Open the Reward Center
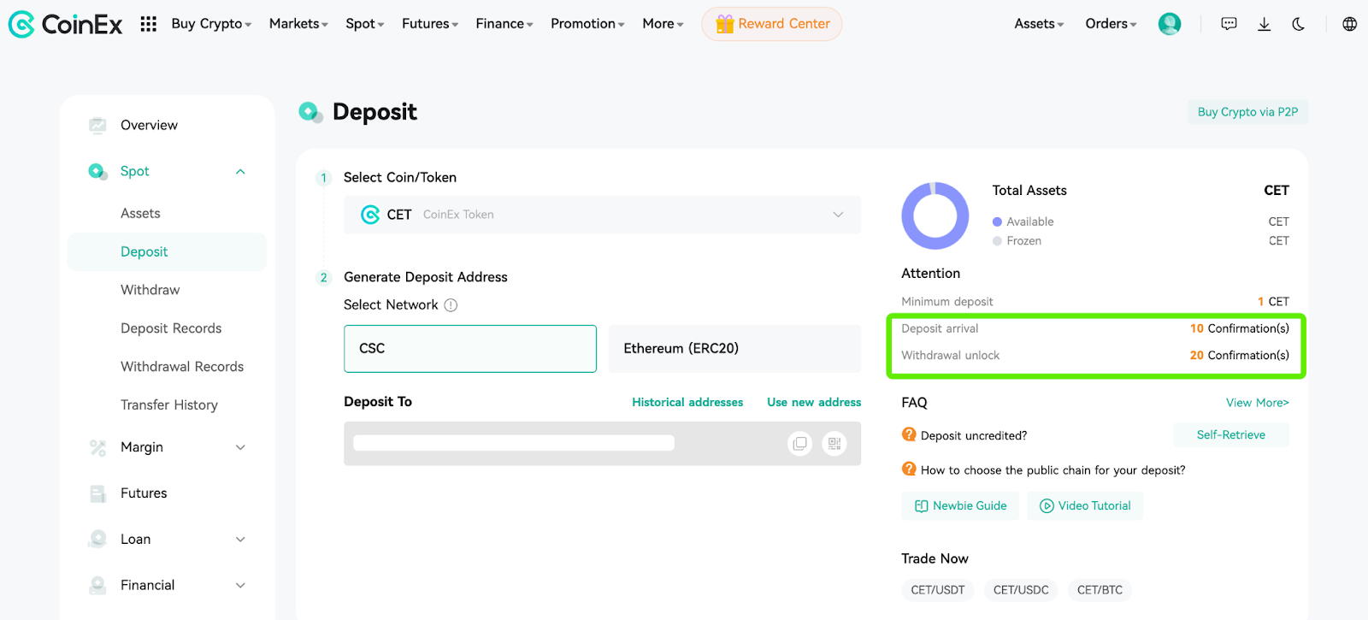This screenshot has height=620, width=1368. pos(772,24)
